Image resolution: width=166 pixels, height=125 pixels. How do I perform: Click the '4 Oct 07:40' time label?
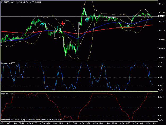[19, 123]
